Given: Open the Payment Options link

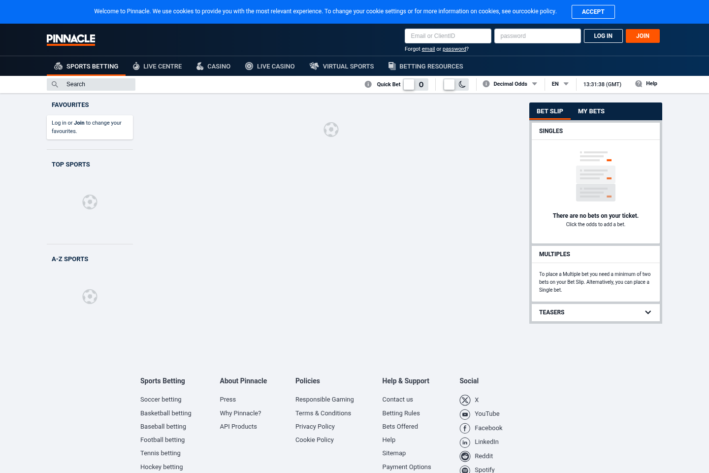Looking at the screenshot, I should (x=407, y=467).
